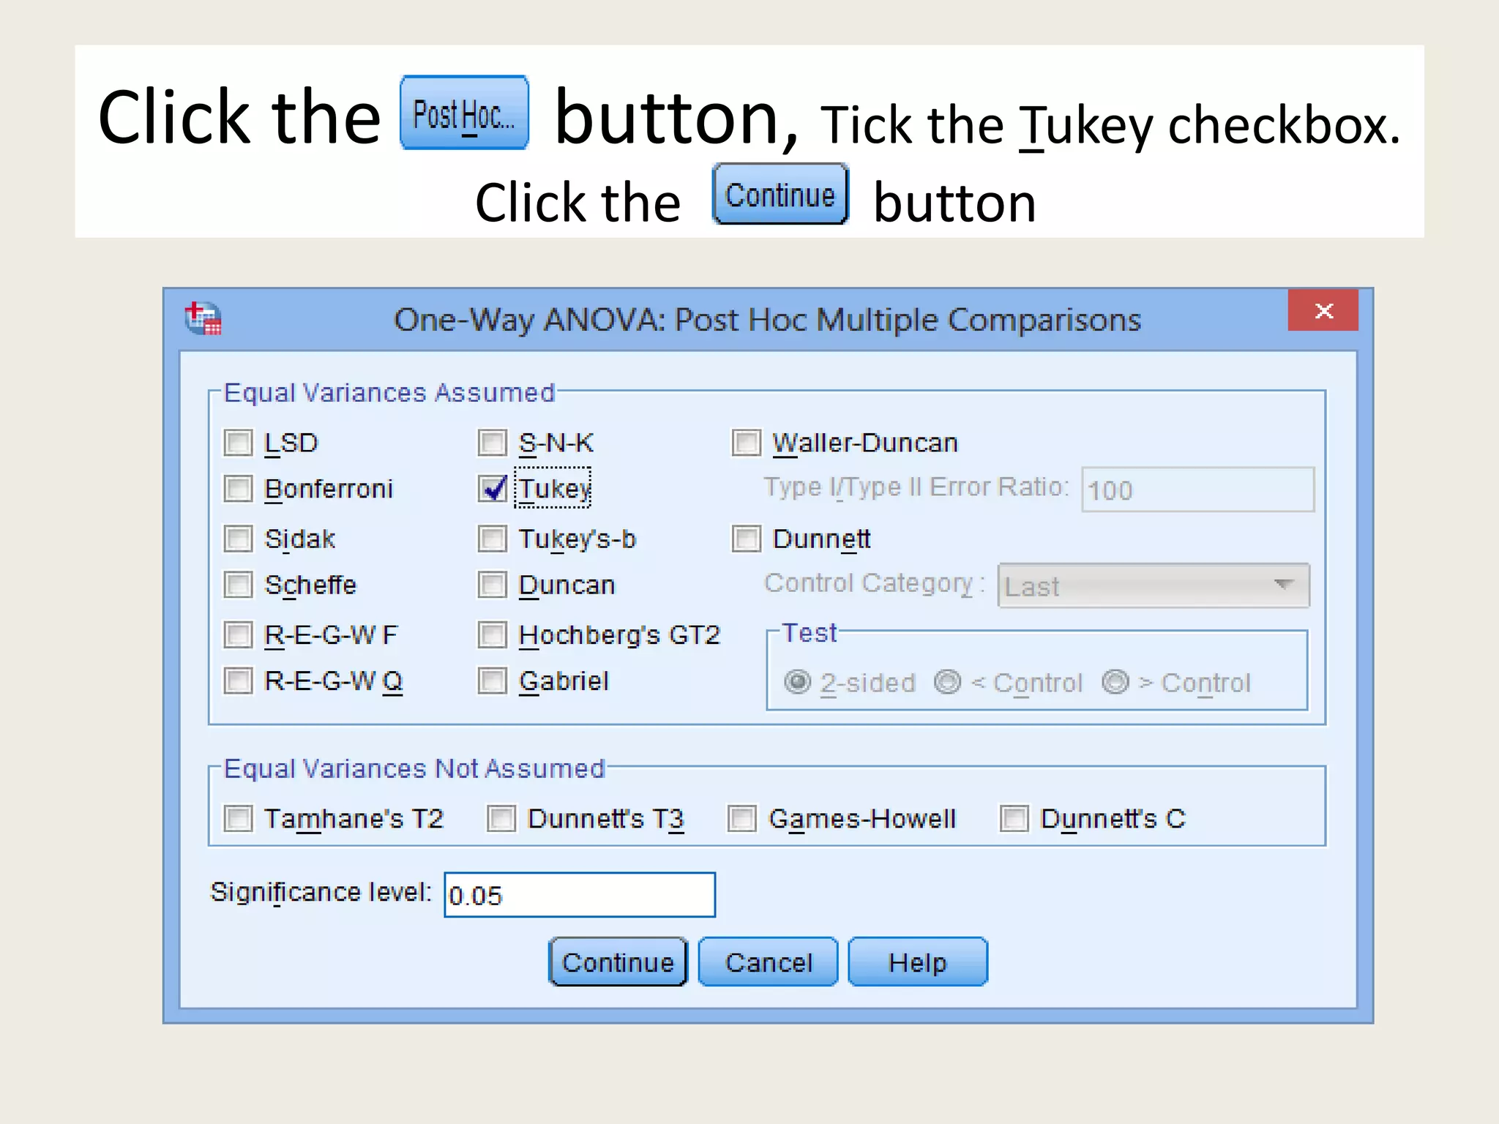Click the Continue button image in instructions
This screenshot has height=1124, width=1499.
[780, 194]
